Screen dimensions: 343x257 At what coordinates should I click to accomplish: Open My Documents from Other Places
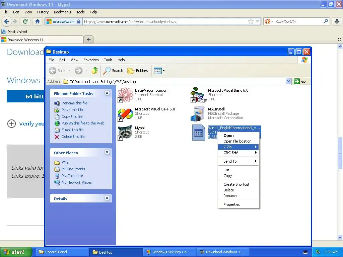(73, 169)
